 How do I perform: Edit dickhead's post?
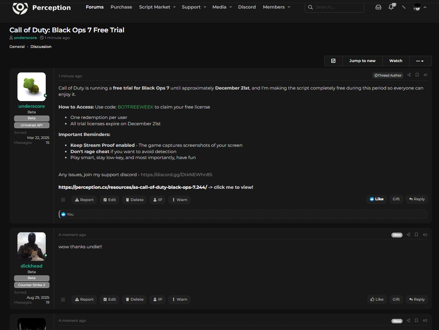(x=109, y=299)
